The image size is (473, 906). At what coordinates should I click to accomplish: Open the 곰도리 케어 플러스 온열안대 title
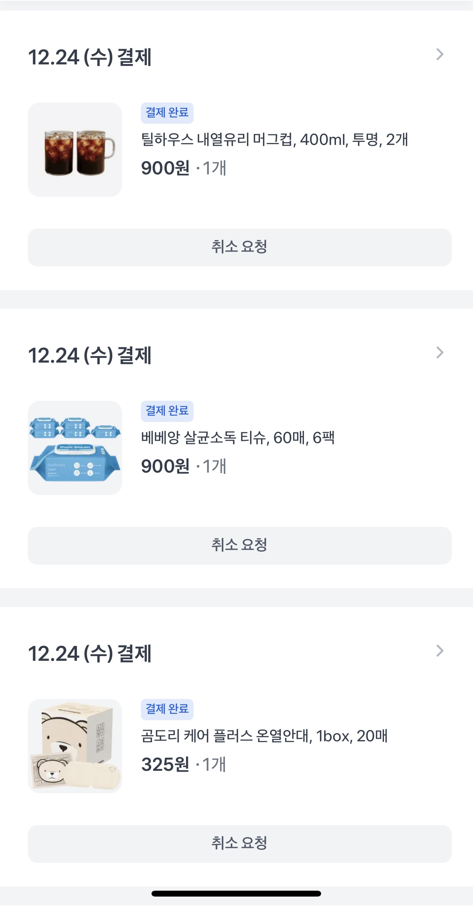coord(264,736)
